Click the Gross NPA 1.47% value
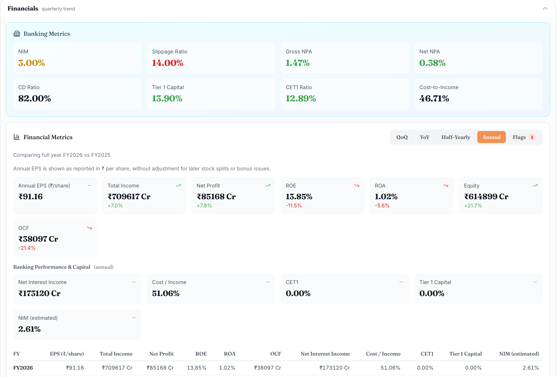The height and width of the screenshot is (377, 557). click(x=298, y=63)
